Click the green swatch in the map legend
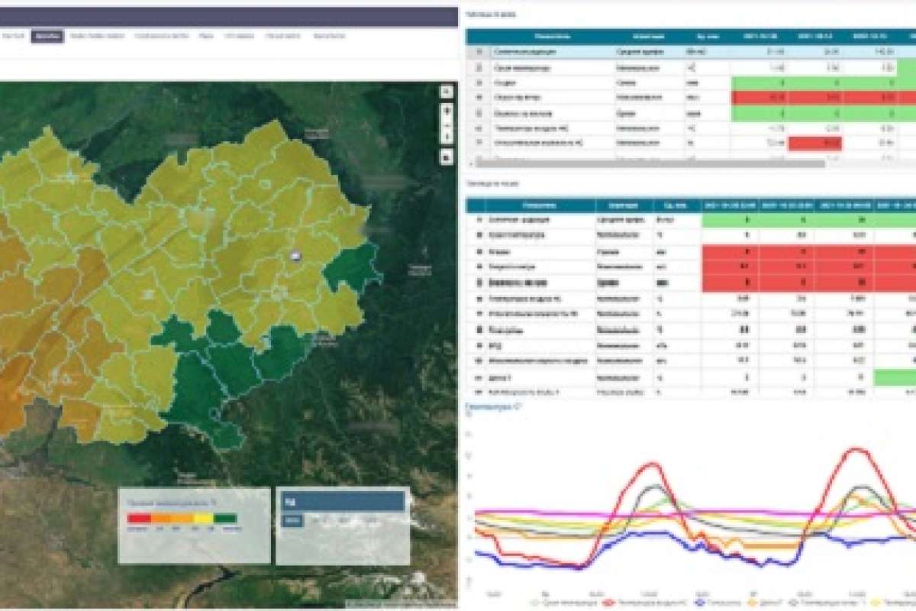916x611 pixels. [225, 519]
